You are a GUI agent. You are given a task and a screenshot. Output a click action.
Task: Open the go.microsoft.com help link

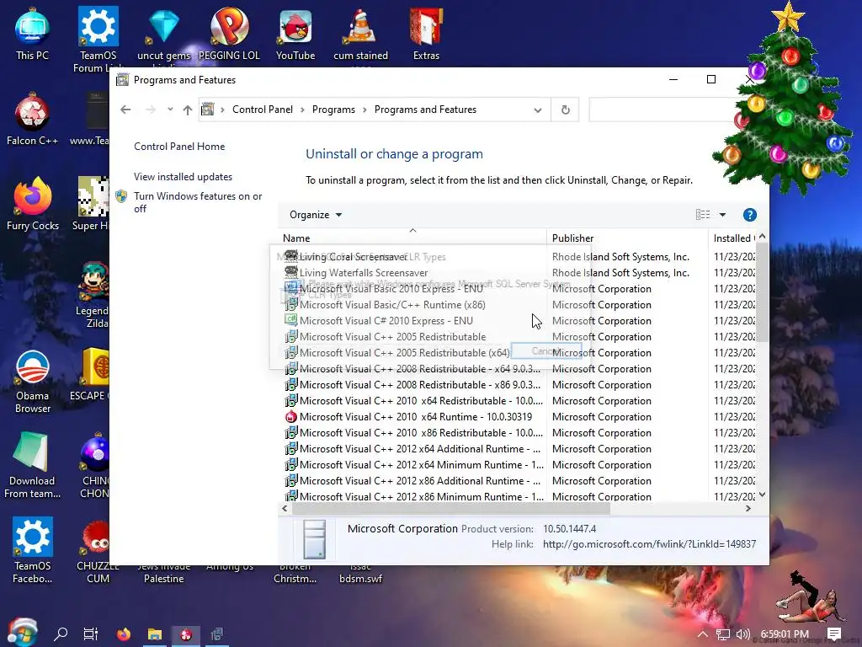pyautogui.click(x=649, y=544)
